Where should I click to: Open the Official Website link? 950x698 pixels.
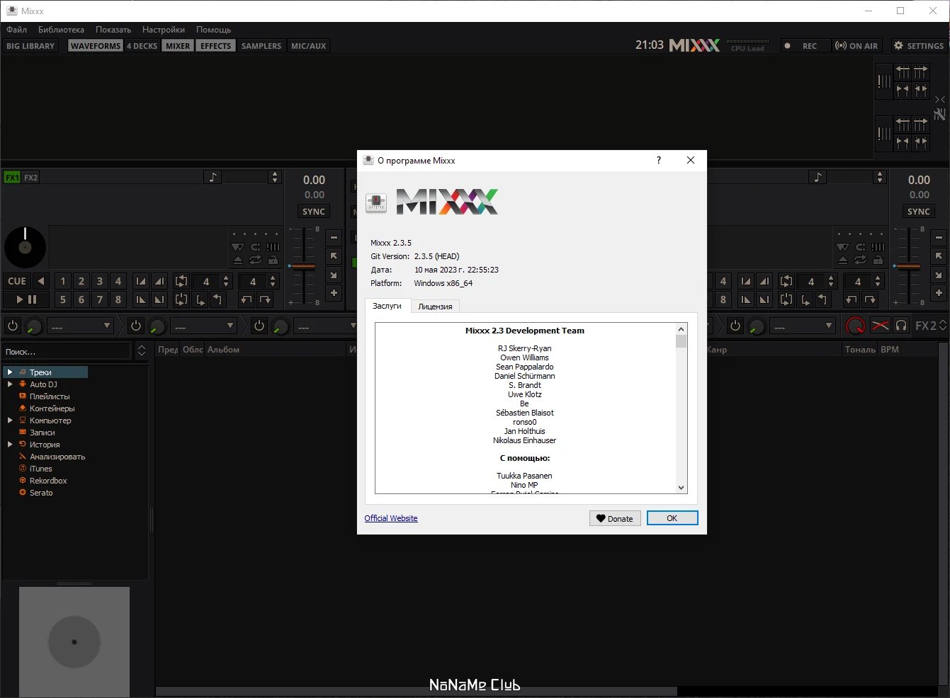[391, 518]
